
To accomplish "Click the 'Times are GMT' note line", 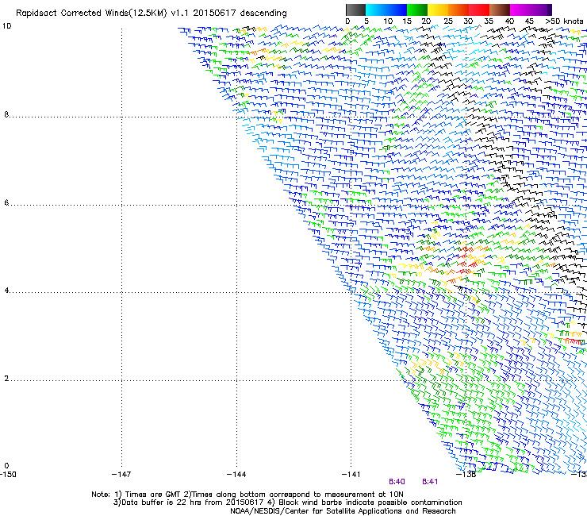I will click(x=247, y=495).
